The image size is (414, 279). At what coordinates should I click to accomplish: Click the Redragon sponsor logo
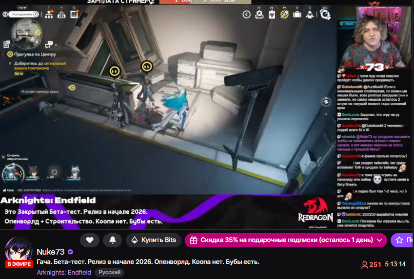316,210
